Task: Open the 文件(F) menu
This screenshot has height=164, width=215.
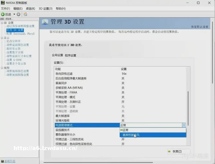Action: tap(5, 9)
